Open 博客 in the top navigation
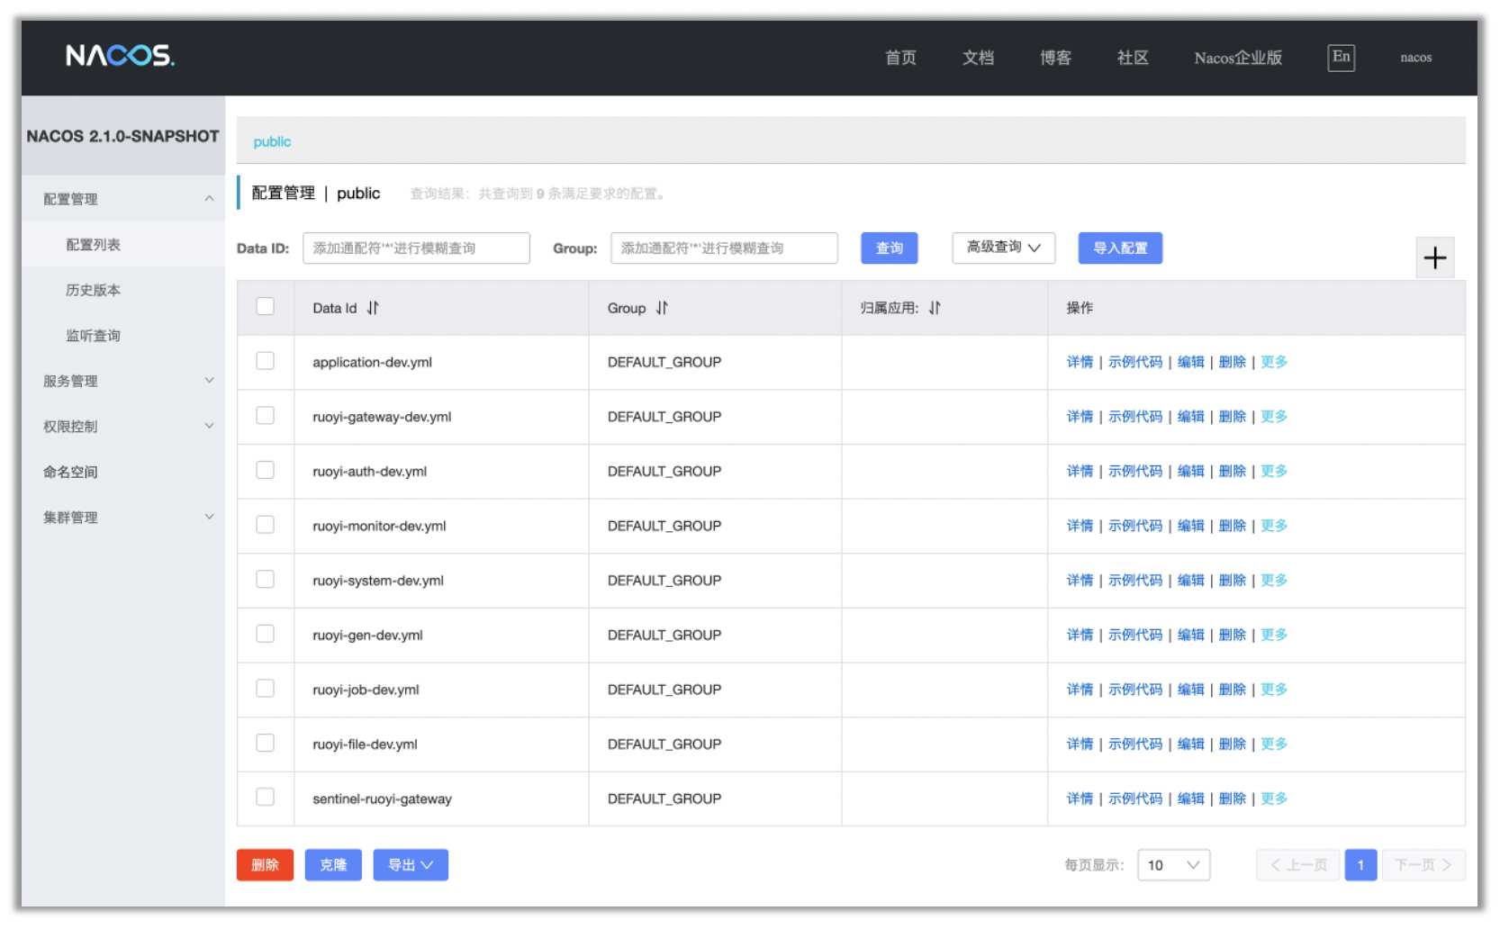1500x929 pixels. click(1055, 58)
